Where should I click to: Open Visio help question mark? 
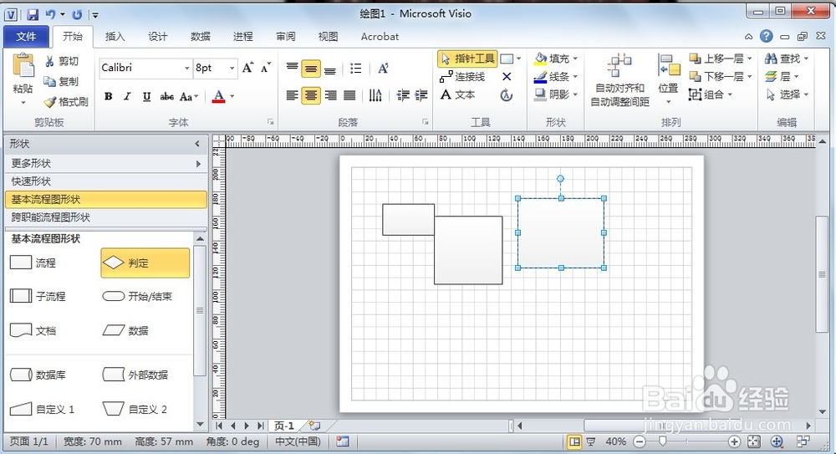point(766,36)
